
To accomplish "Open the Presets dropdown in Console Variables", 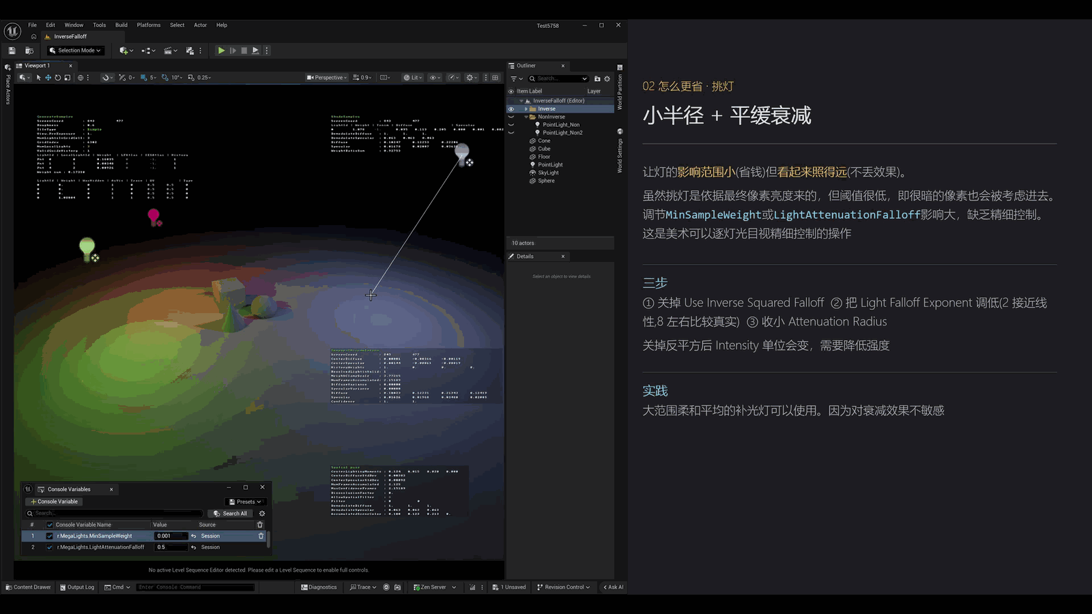I will click(x=244, y=501).
